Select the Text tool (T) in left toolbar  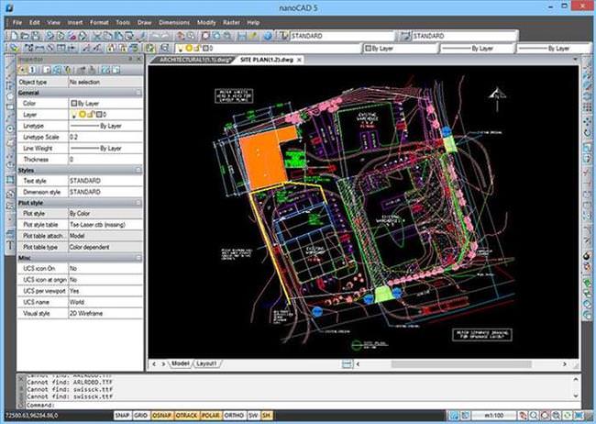click(x=10, y=246)
